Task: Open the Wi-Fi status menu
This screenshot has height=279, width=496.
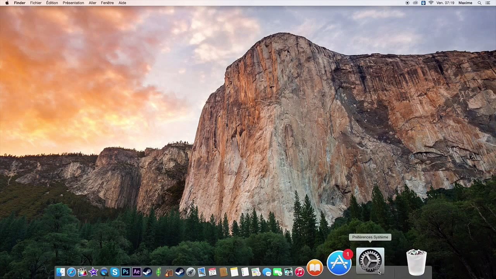Action: pos(431,3)
